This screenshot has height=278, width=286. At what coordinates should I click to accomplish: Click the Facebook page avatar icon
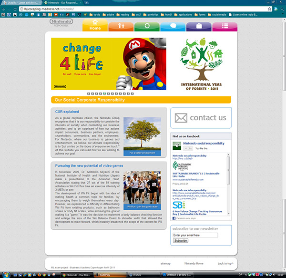tap(177, 146)
